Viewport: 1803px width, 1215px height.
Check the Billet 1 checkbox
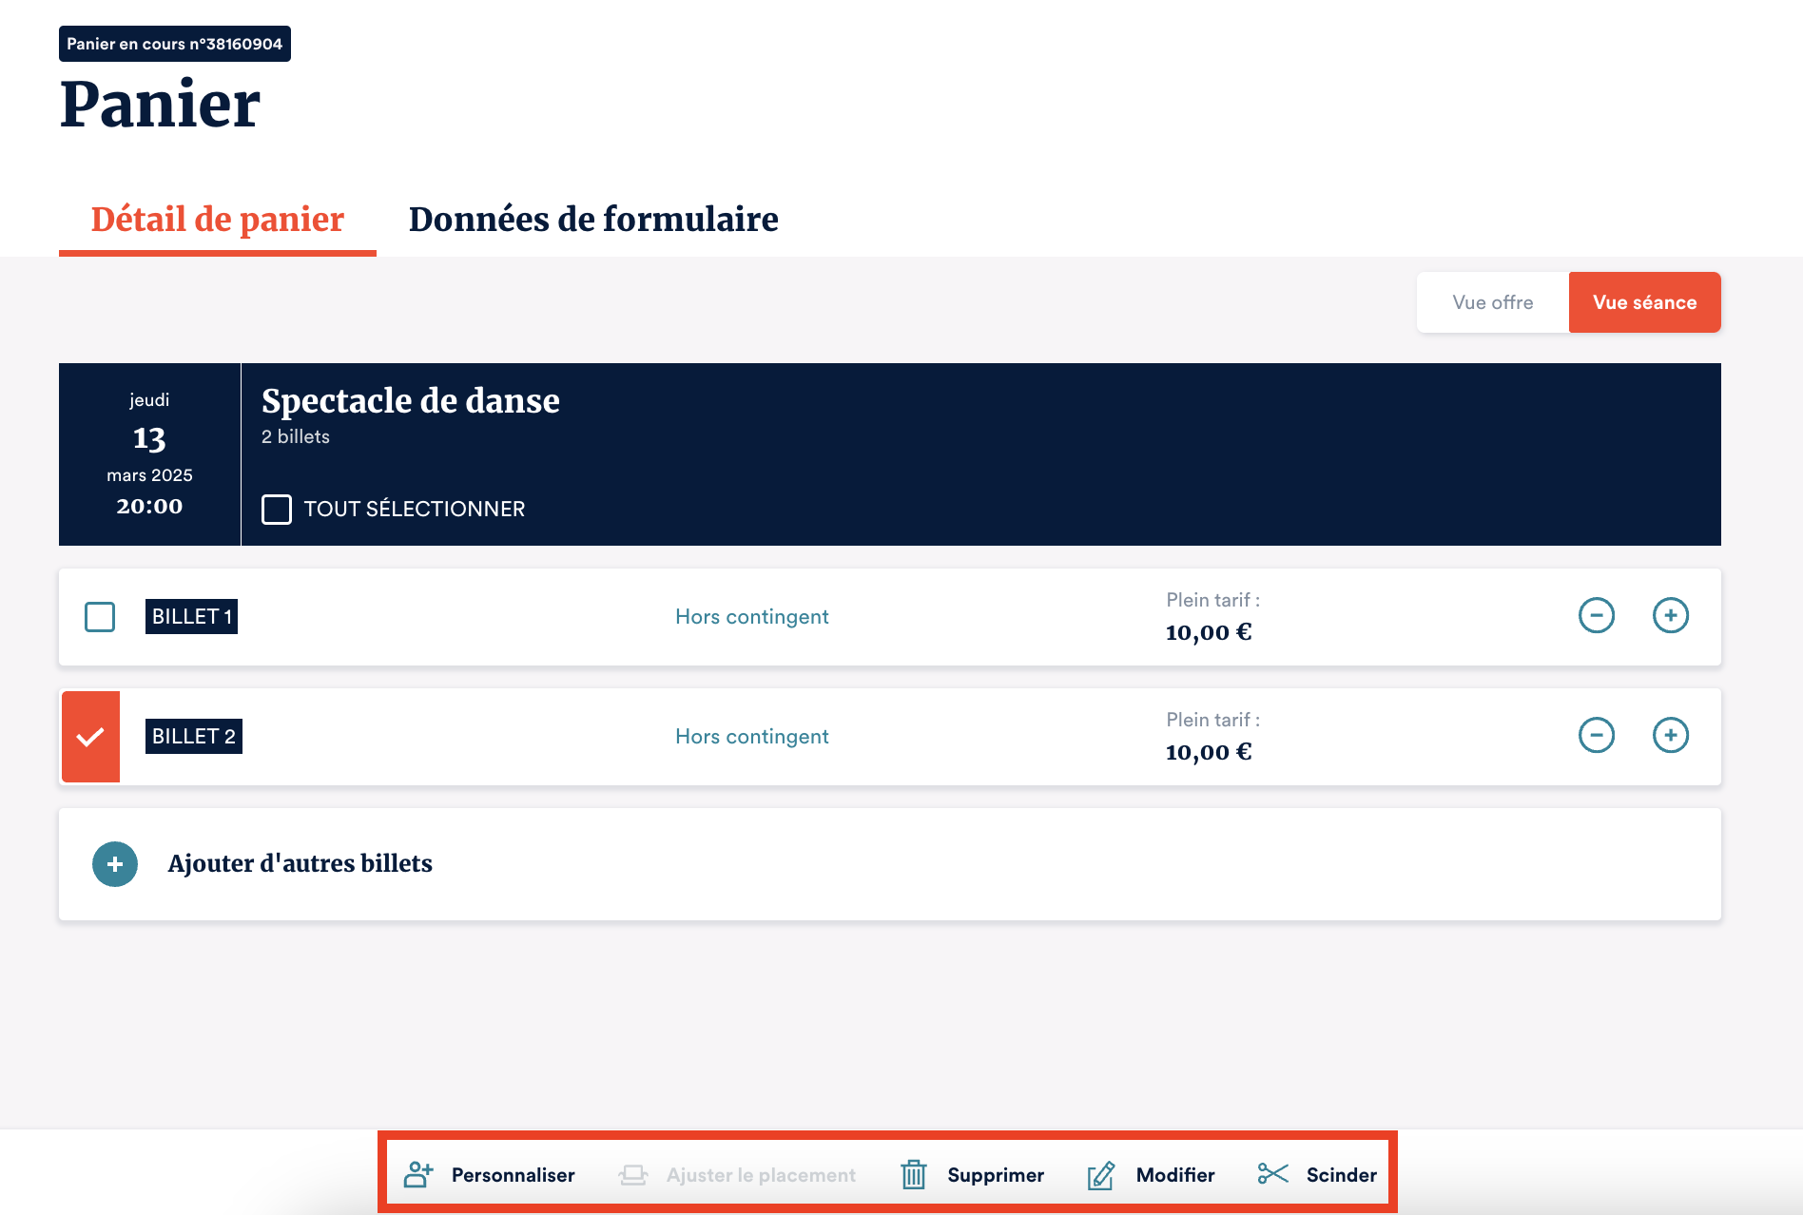point(100,617)
